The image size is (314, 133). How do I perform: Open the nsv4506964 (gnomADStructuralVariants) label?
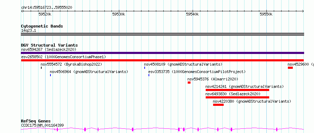point(89,72)
